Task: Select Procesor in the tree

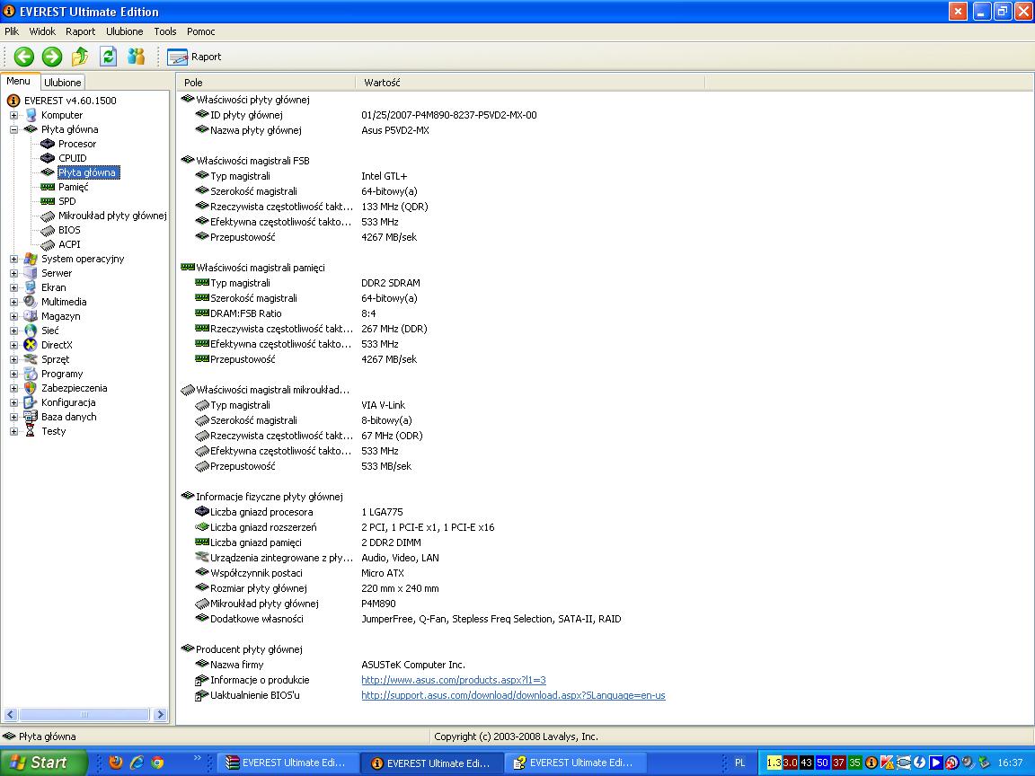Action: (x=77, y=144)
